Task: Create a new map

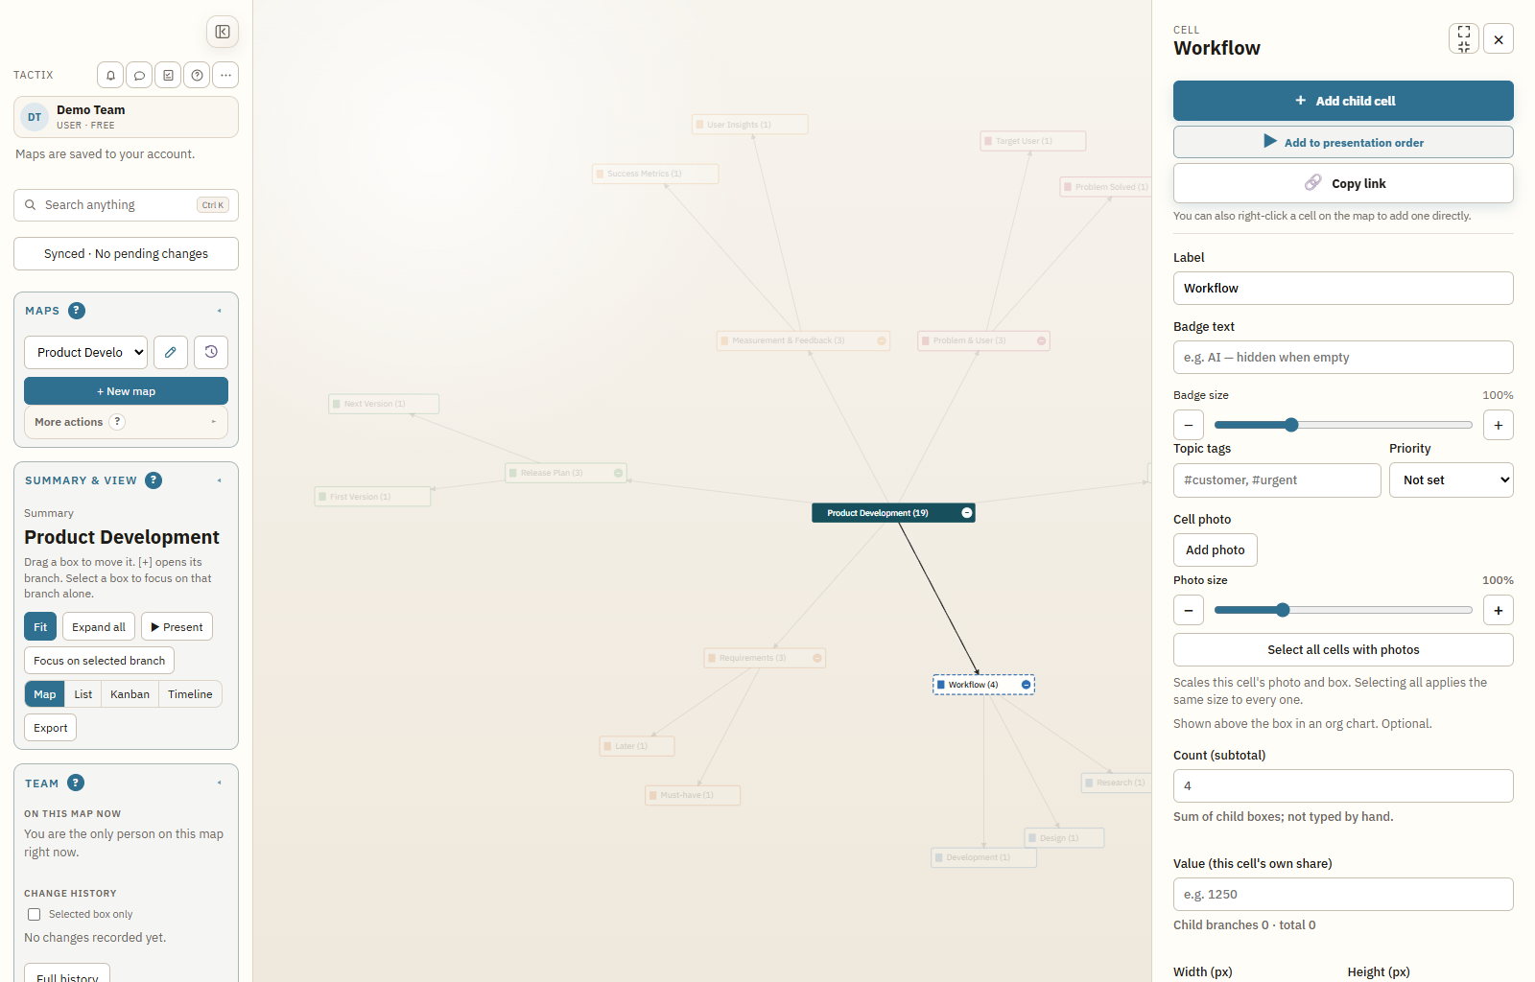Action: pyautogui.click(x=126, y=391)
